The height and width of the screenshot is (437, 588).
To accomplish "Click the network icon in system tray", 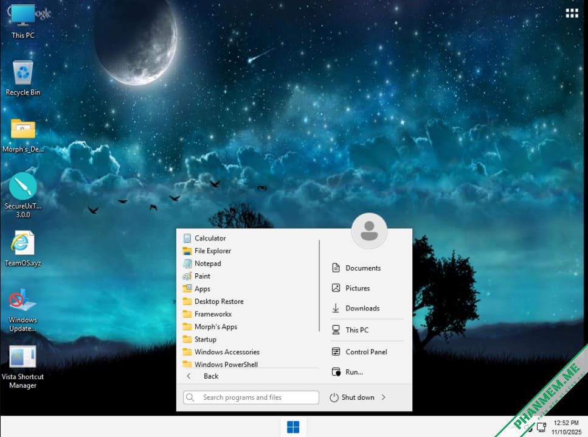I will (541, 427).
